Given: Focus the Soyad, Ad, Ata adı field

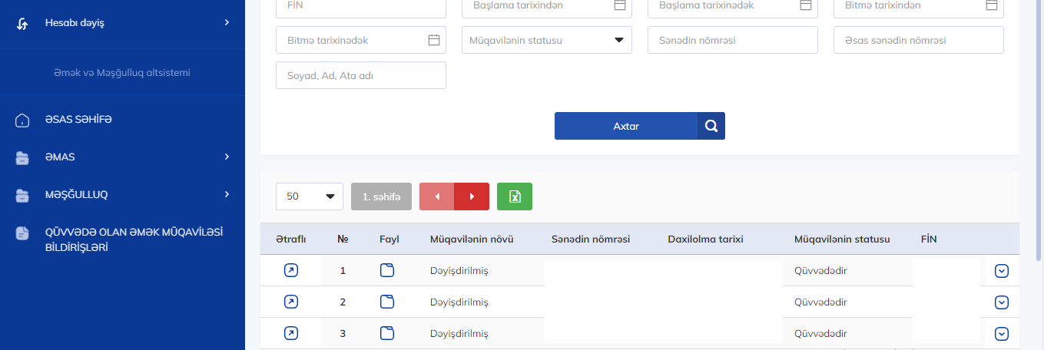Looking at the screenshot, I should (x=360, y=75).
